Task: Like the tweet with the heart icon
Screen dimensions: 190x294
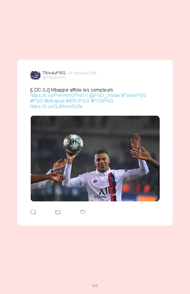Action: pos(83,212)
